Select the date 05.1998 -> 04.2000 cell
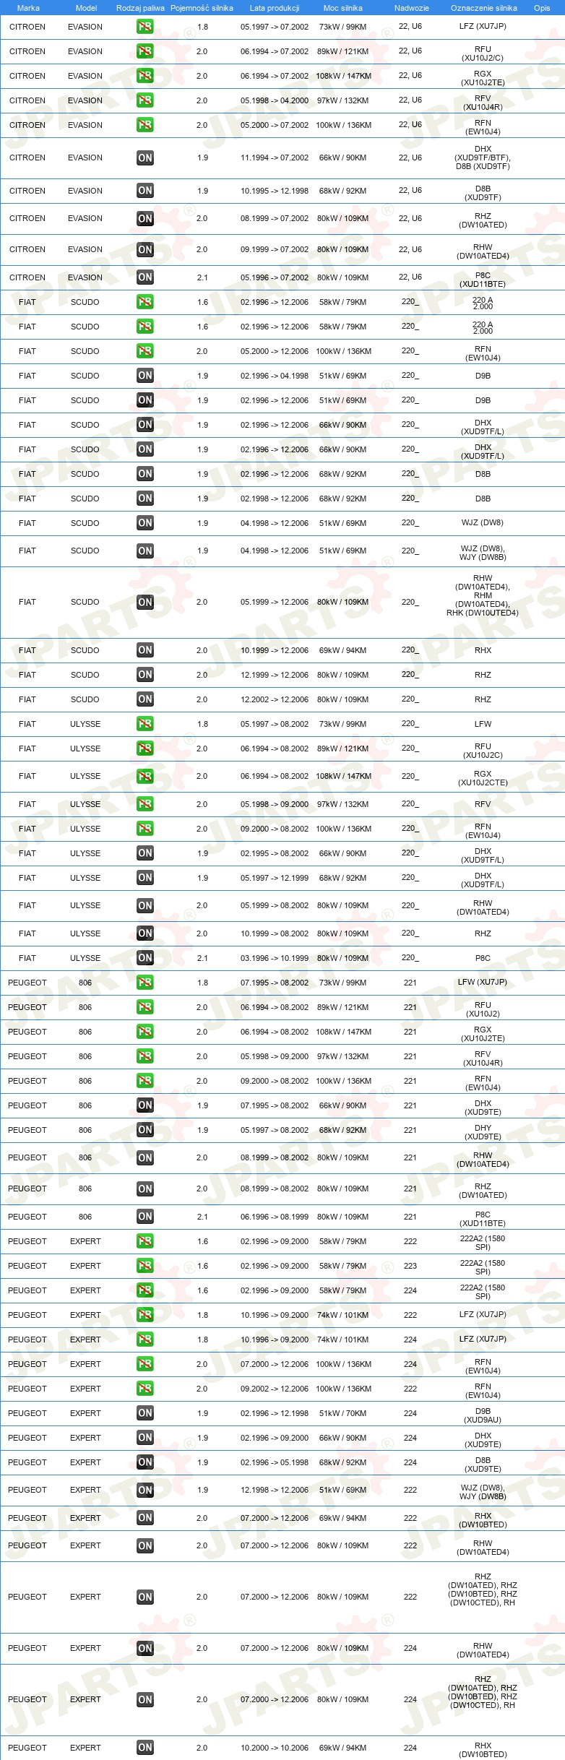Viewport: 565px width, 1760px height. tap(275, 100)
